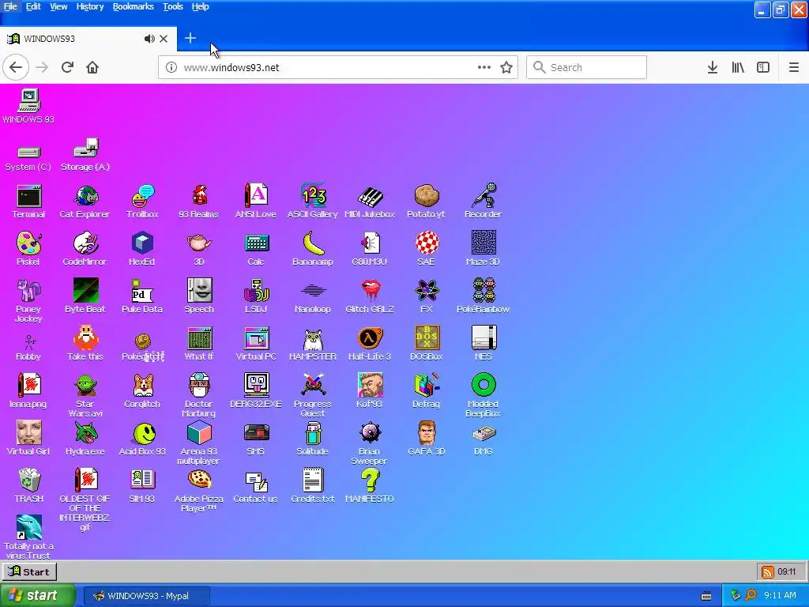Open the Speech icon

199,297
